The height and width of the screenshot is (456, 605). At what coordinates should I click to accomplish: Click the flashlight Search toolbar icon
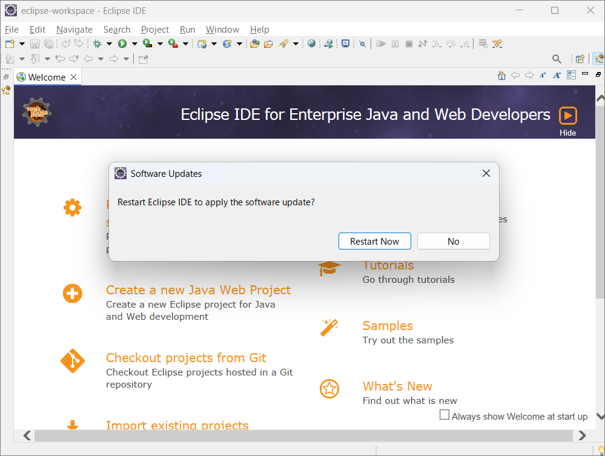click(283, 44)
